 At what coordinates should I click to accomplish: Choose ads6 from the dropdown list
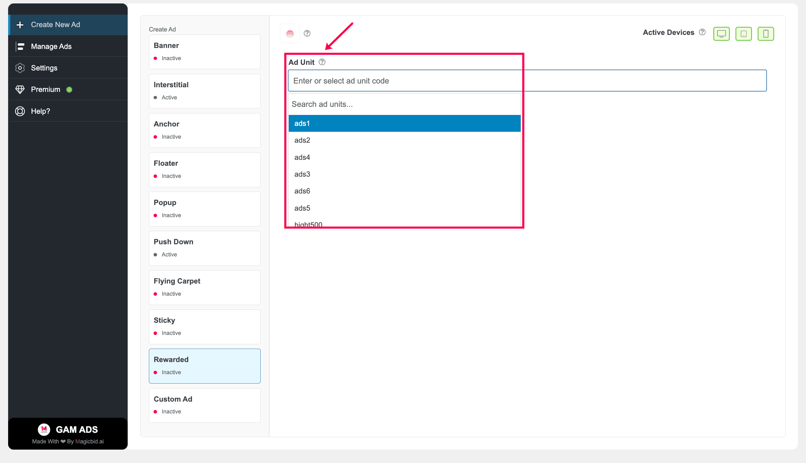point(405,191)
